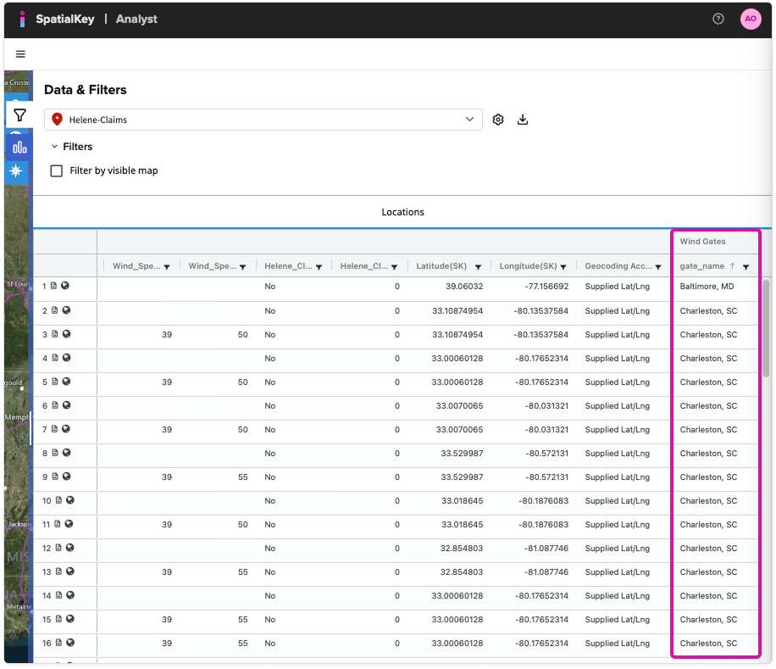
Task: Click the globe icon in row 3
Action: coord(65,334)
